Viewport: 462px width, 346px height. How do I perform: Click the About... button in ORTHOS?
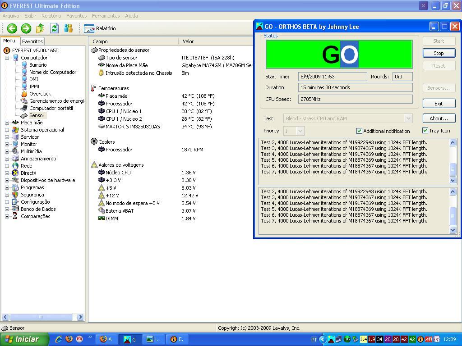coord(439,118)
